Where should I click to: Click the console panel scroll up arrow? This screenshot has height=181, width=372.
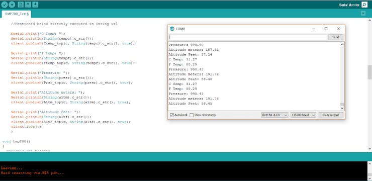pyautogui.click(x=369, y=164)
